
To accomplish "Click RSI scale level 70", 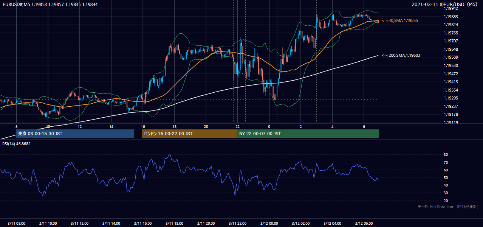I will tap(446, 162).
